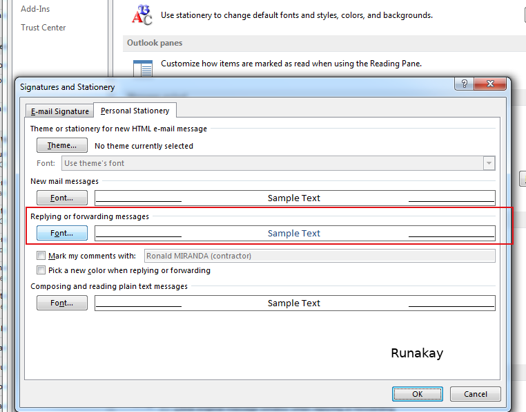
Task: Open Add-Ins in Outlook Options sidebar
Action: 35,9
